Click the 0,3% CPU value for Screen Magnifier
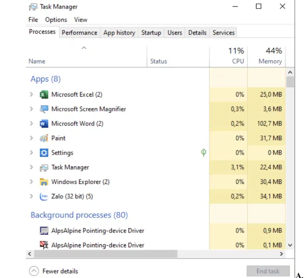This screenshot has height=278, width=307. click(x=237, y=109)
